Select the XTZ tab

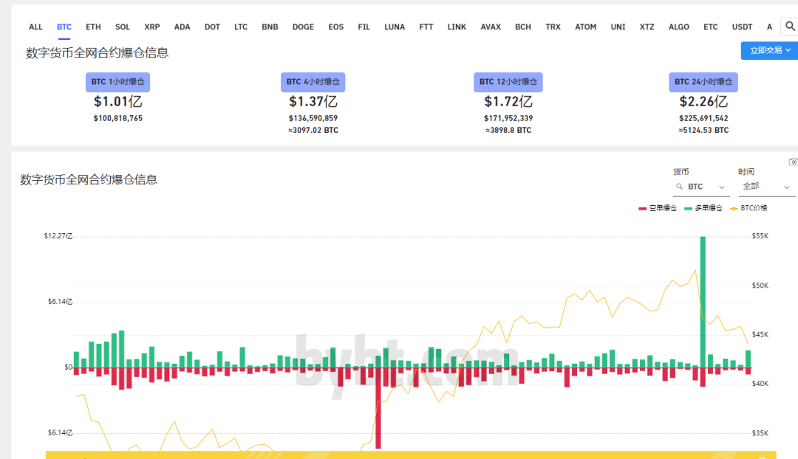(647, 27)
